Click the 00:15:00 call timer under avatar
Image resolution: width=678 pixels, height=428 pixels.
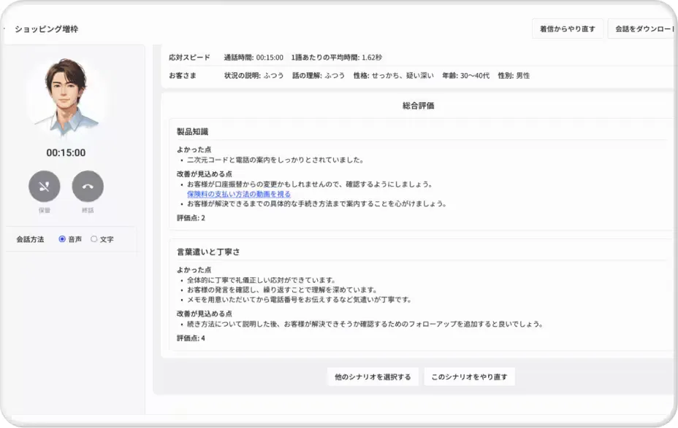click(66, 152)
